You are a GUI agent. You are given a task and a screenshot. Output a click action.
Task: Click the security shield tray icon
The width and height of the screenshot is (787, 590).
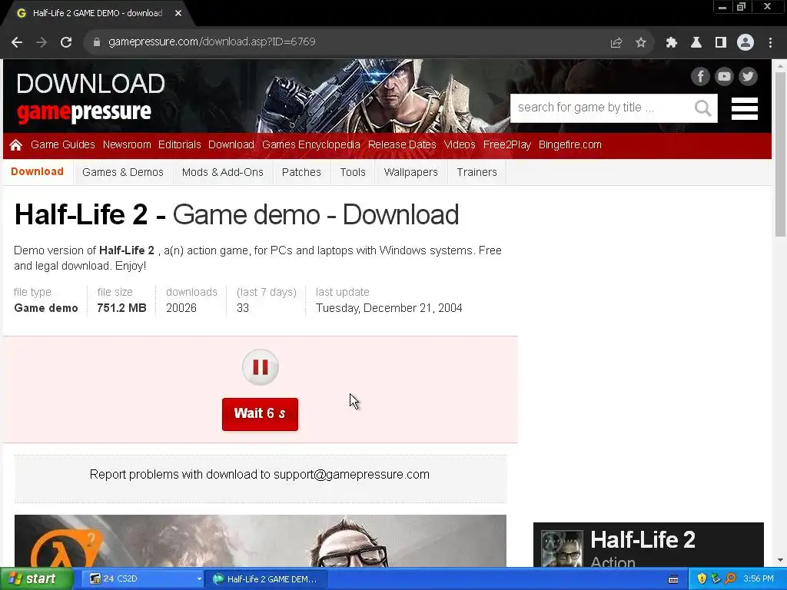(x=702, y=579)
